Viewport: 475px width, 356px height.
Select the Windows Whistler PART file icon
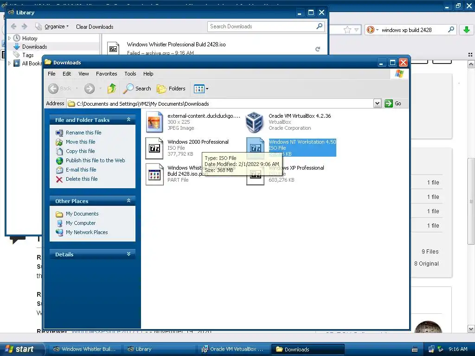pos(154,174)
